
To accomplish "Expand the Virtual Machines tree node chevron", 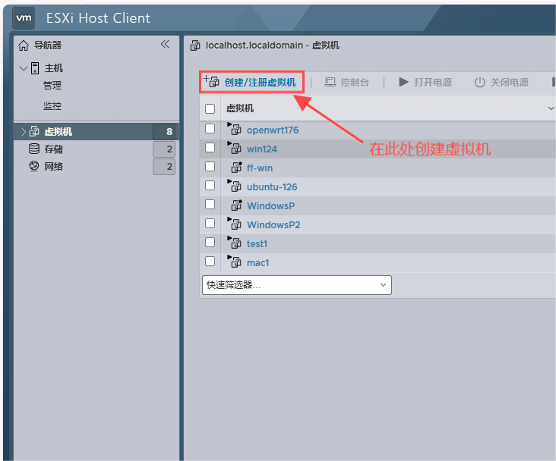I will [x=24, y=132].
